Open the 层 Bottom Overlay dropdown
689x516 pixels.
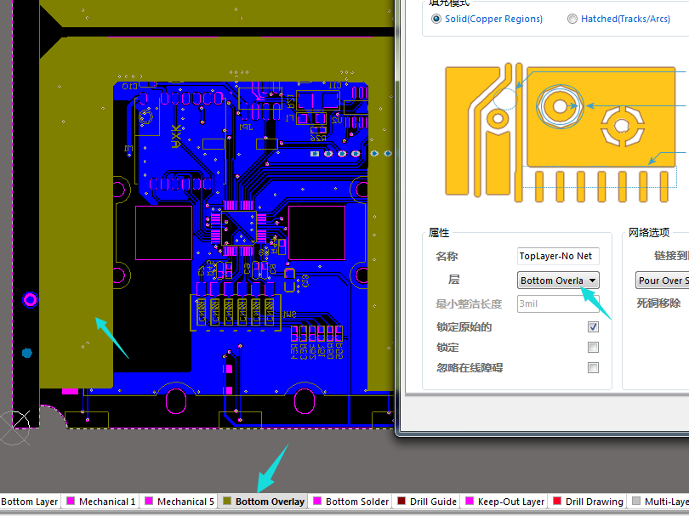pos(558,281)
